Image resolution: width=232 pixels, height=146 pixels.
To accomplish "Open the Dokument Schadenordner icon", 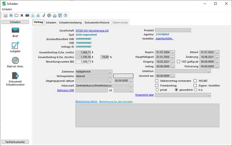I will [x=15, y=76].
